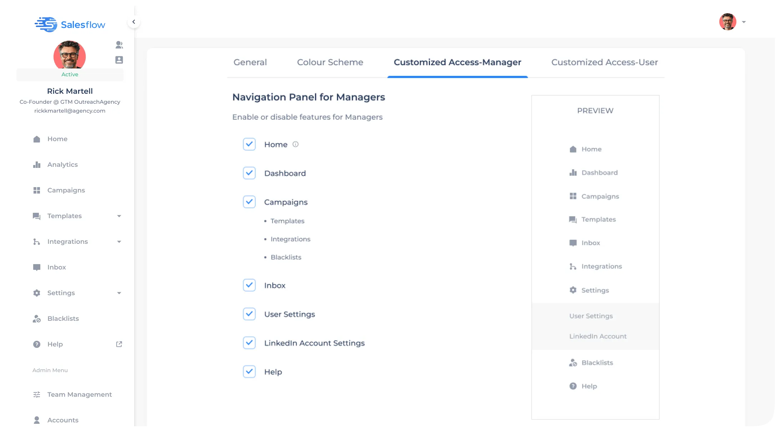Toggle the Dashboard checkbox
This screenshot has width=782, height=432.
(x=249, y=173)
